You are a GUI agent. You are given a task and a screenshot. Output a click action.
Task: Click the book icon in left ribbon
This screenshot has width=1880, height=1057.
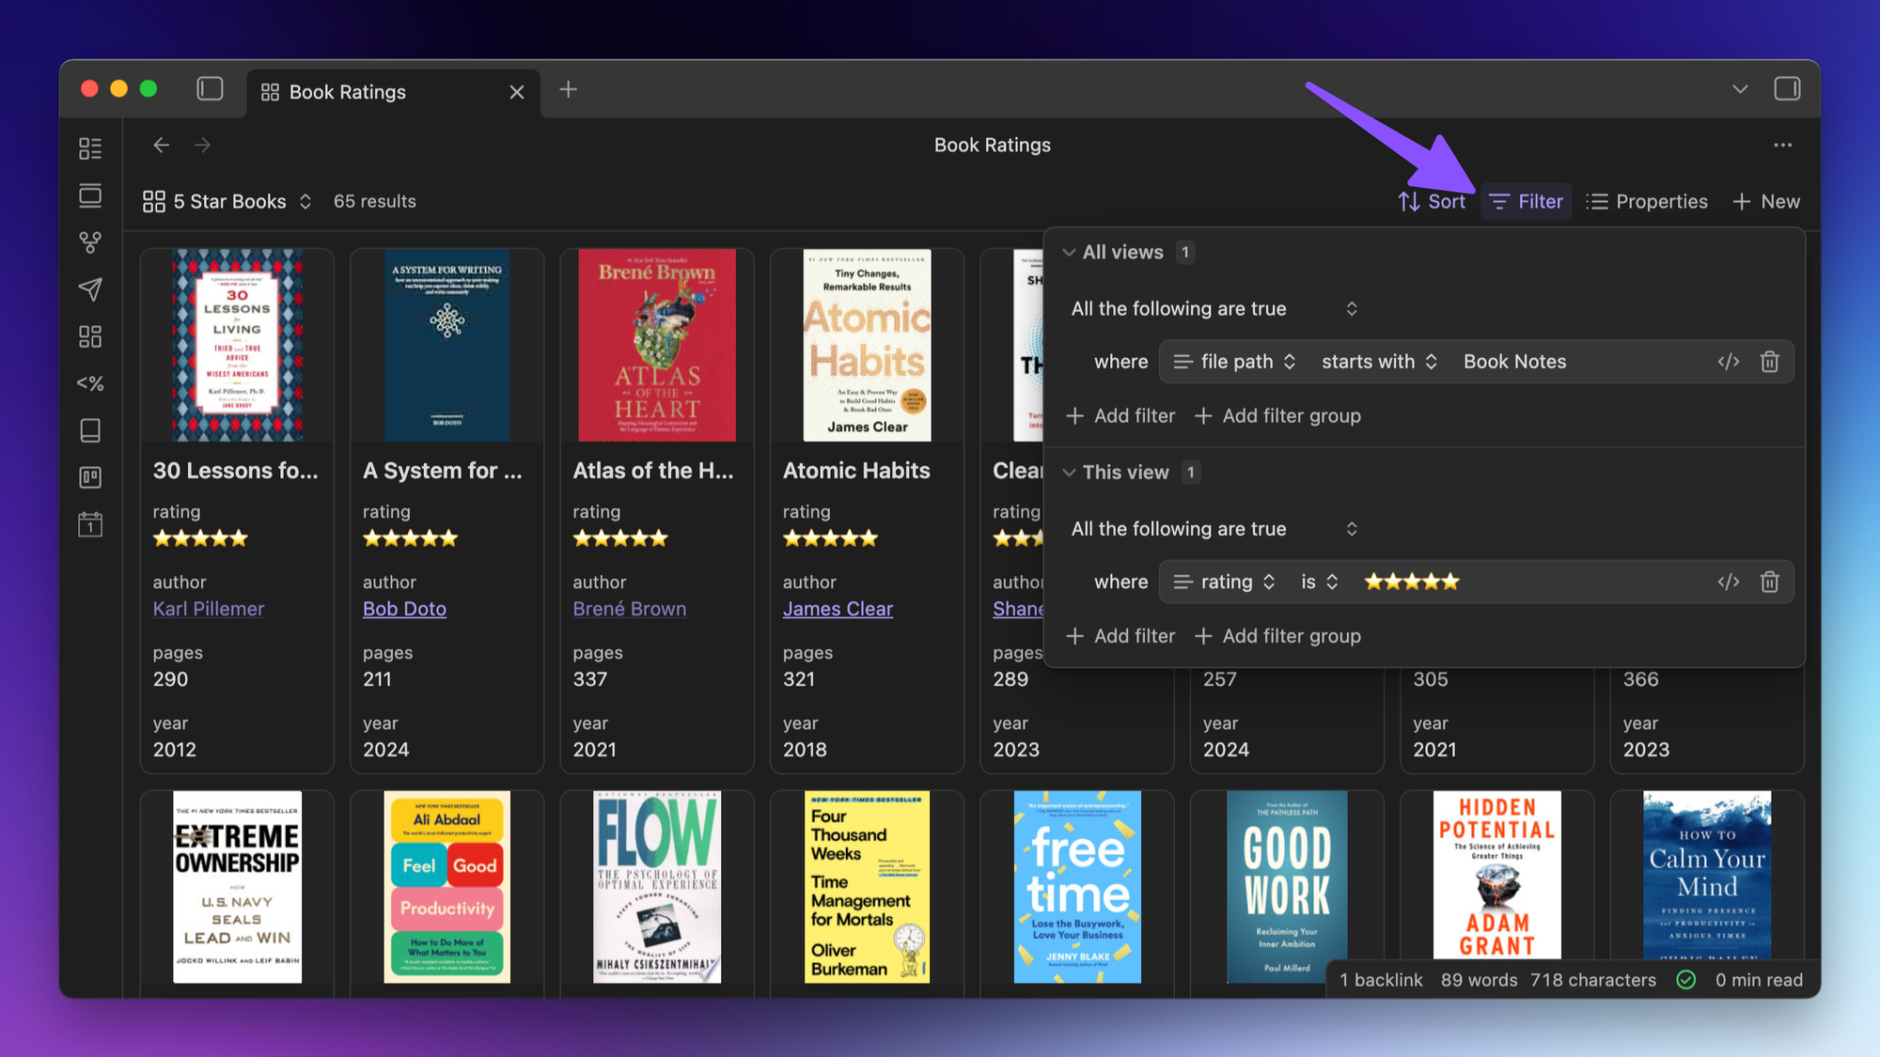click(90, 430)
